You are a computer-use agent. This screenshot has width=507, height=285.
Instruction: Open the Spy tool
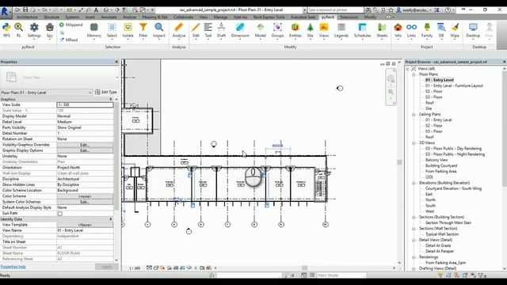coord(49,30)
